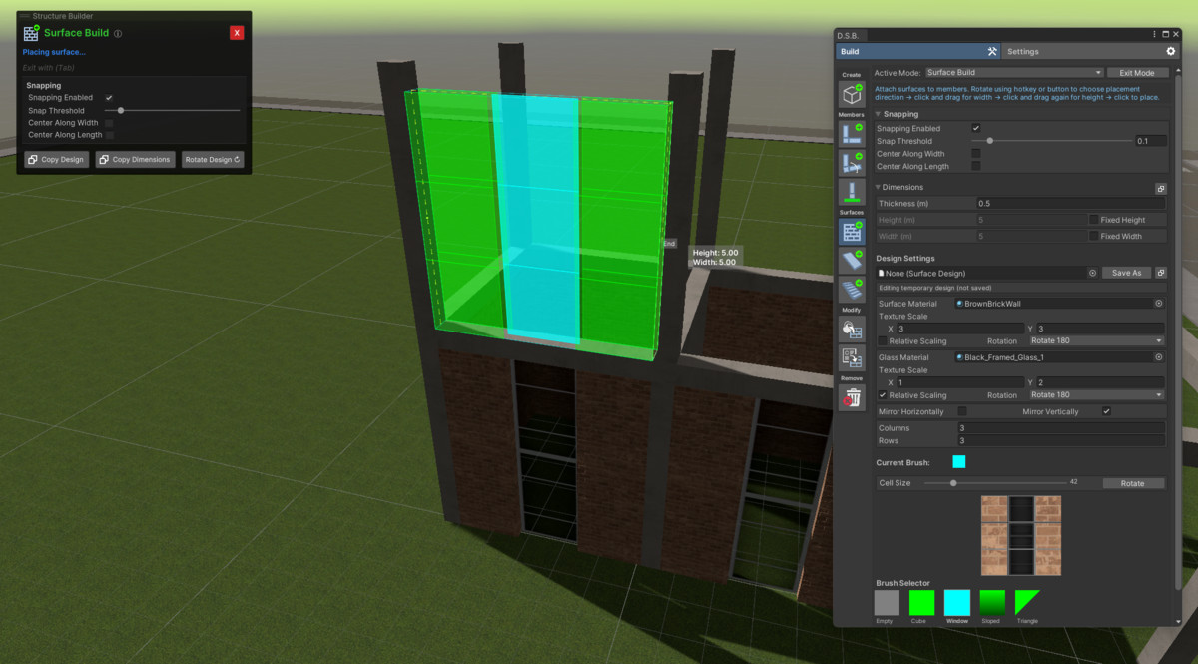This screenshot has width=1198, height=664.
Task: Click the Thickness (m) input field
Action: tap(1070, 204)
